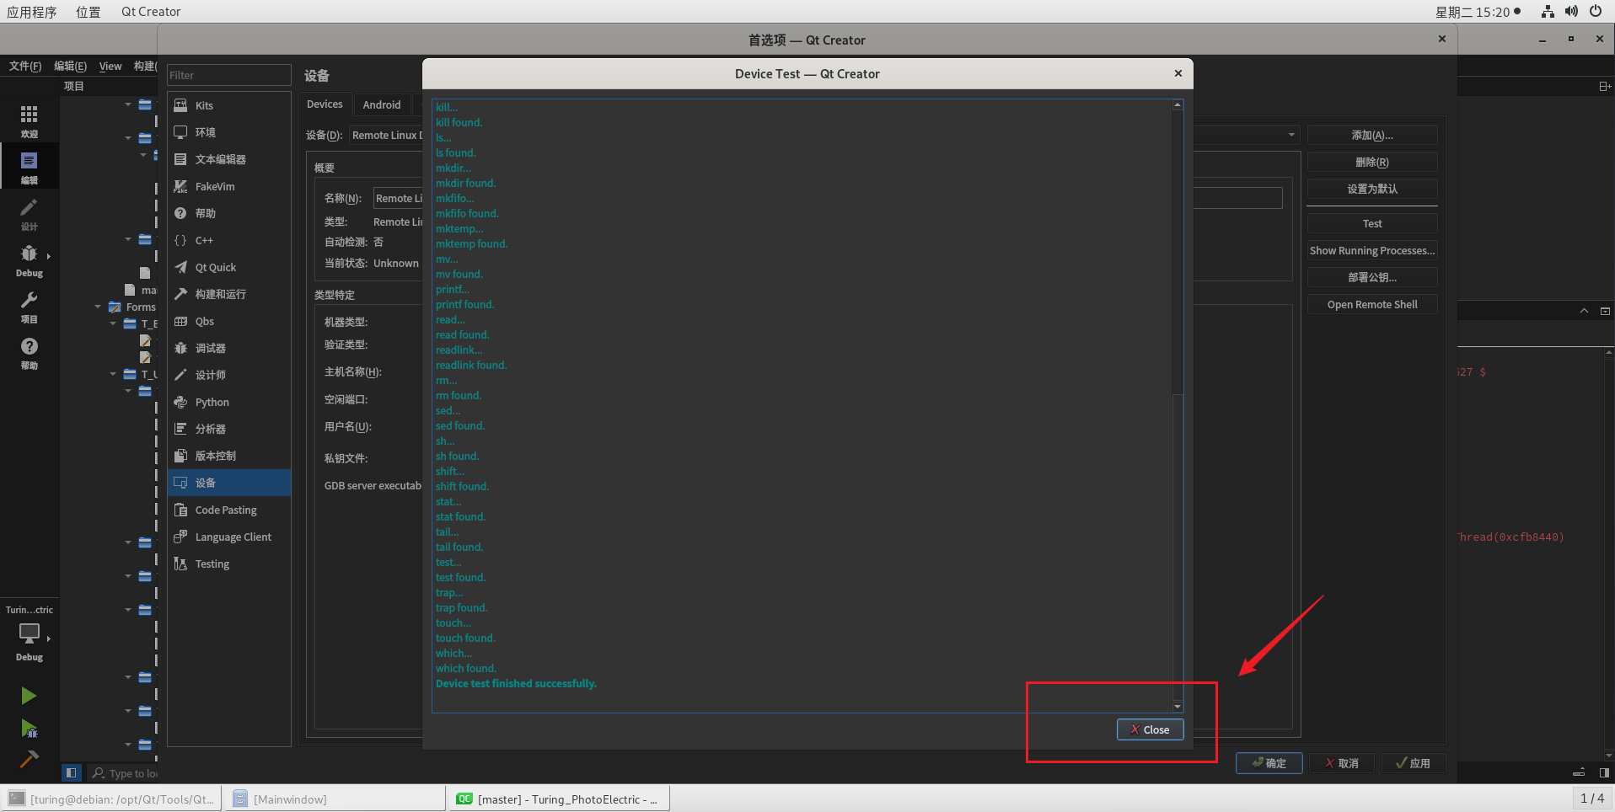Click the Device Test log scrollbar down arrow
The height and width of the screenshot is (812, 1615).
pyautogui.click(x=1178, y=707)
